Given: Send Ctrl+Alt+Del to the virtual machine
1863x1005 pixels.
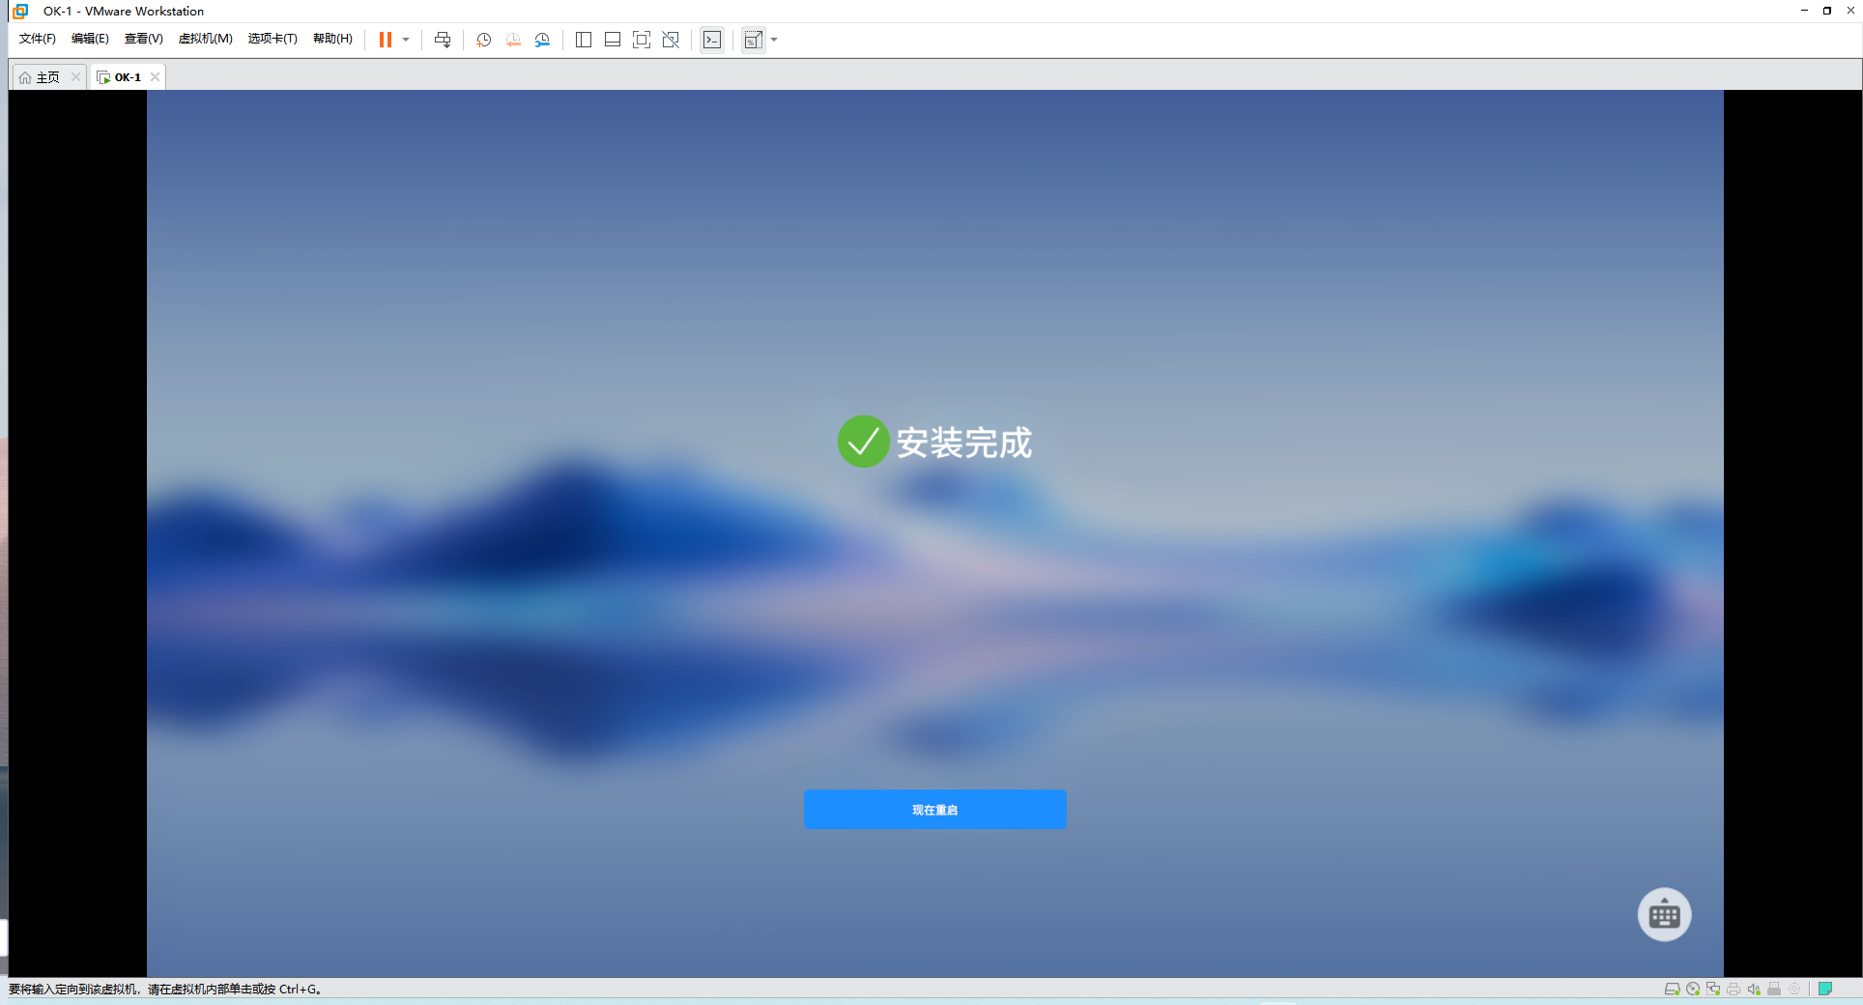Looking at the screenshot, I should [x=443, y=40].
